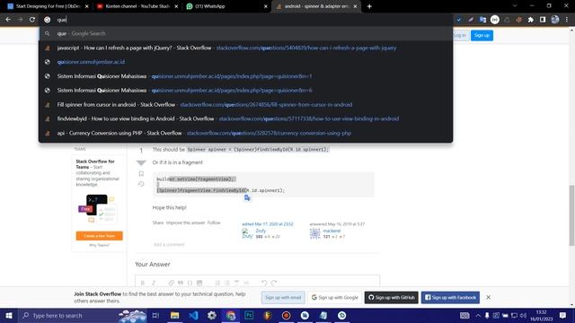Click the translate popup icon below code block
The height and width of the screenshot is (323, 575).
tap(247, 197)
